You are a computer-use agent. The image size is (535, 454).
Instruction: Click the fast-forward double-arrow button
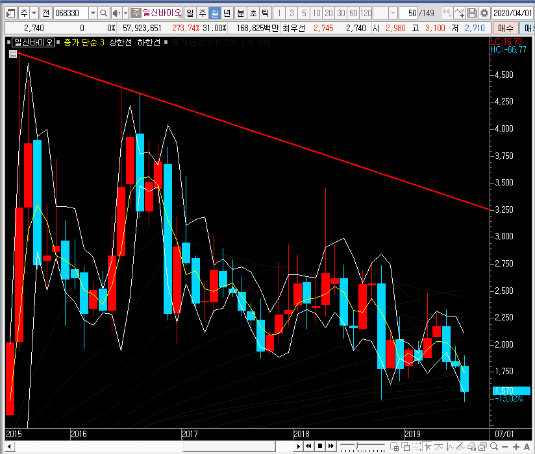331,446
